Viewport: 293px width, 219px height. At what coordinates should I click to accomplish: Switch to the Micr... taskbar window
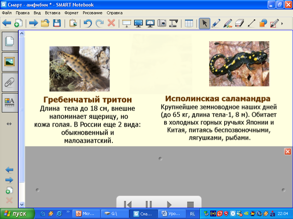86,214
